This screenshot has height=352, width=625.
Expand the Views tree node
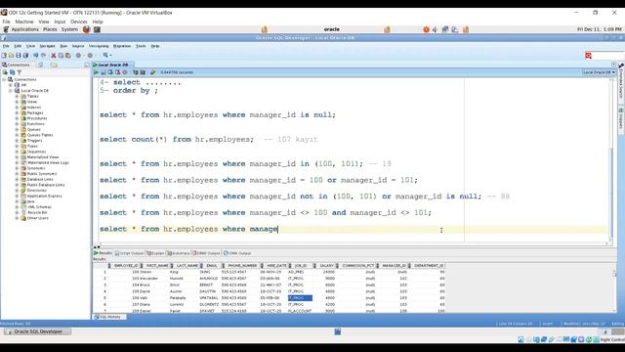point(18,102)
